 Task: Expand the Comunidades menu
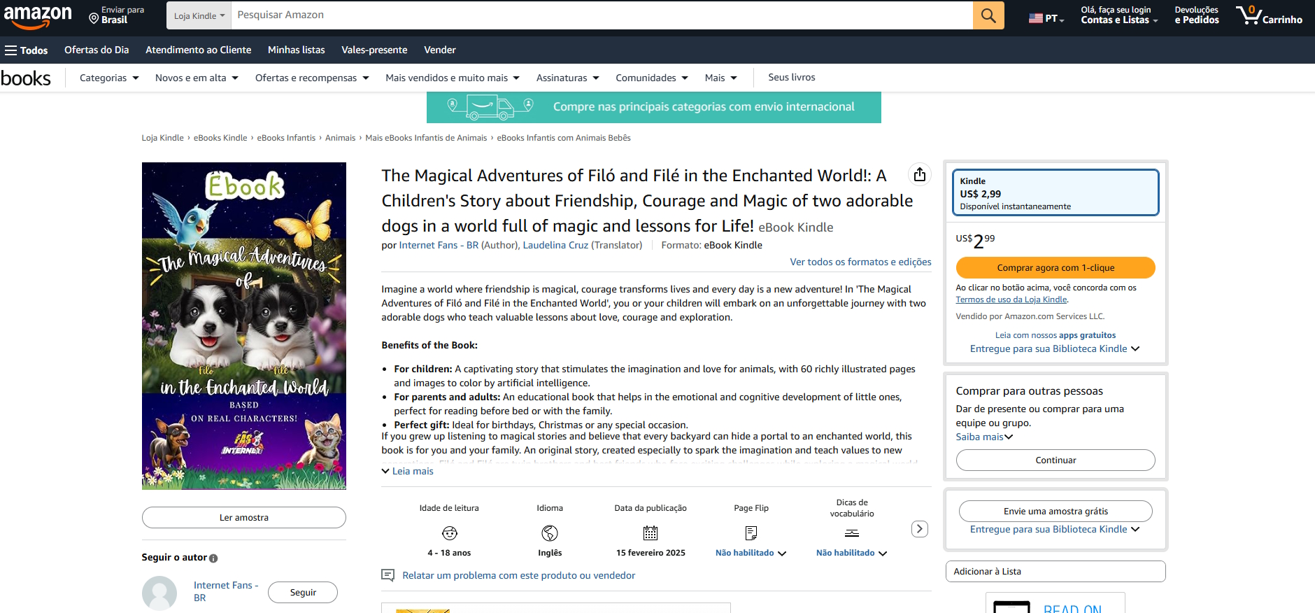[x=652, y=78]
